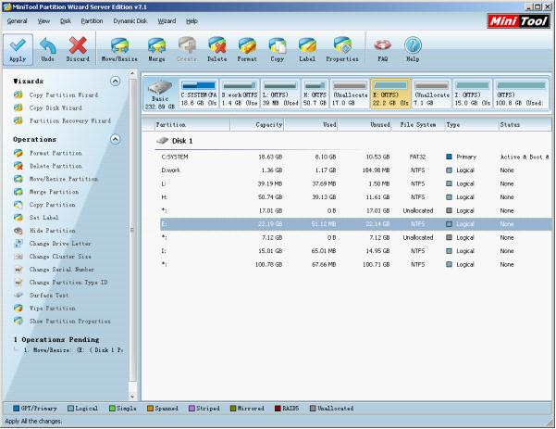
Task: Open Properties from the toolbar
Action: [342, 49]
